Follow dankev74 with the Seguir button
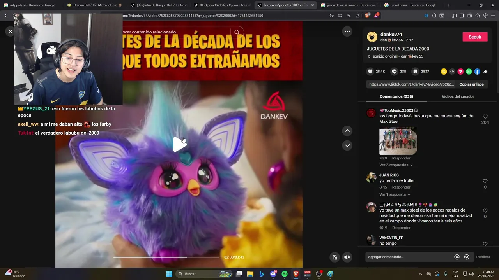 (x=475, y=37)
